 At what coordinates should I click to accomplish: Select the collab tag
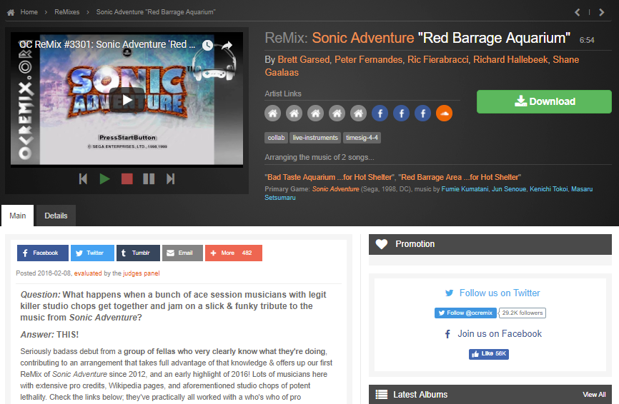(x=276, y=138)
